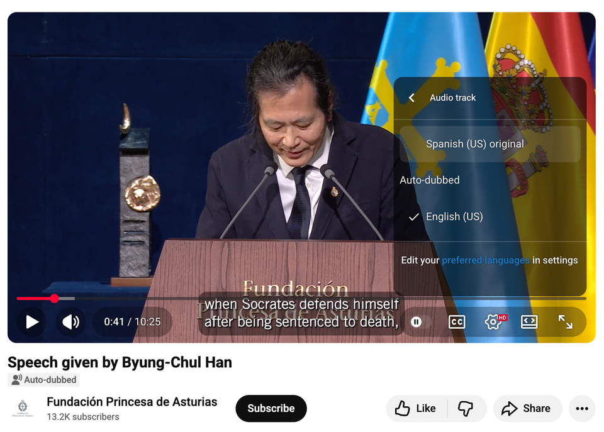
Task: Open Fundación Princesa de Asturias channel avatar
Action: pyautogui.click(x=23, y=408)
